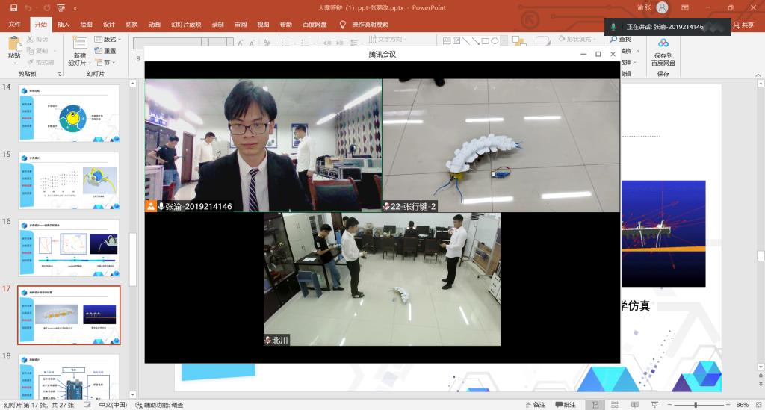Switch to Slide Sorter view in status bar
The width and height of the screenshot is (765, 410).
614,405
